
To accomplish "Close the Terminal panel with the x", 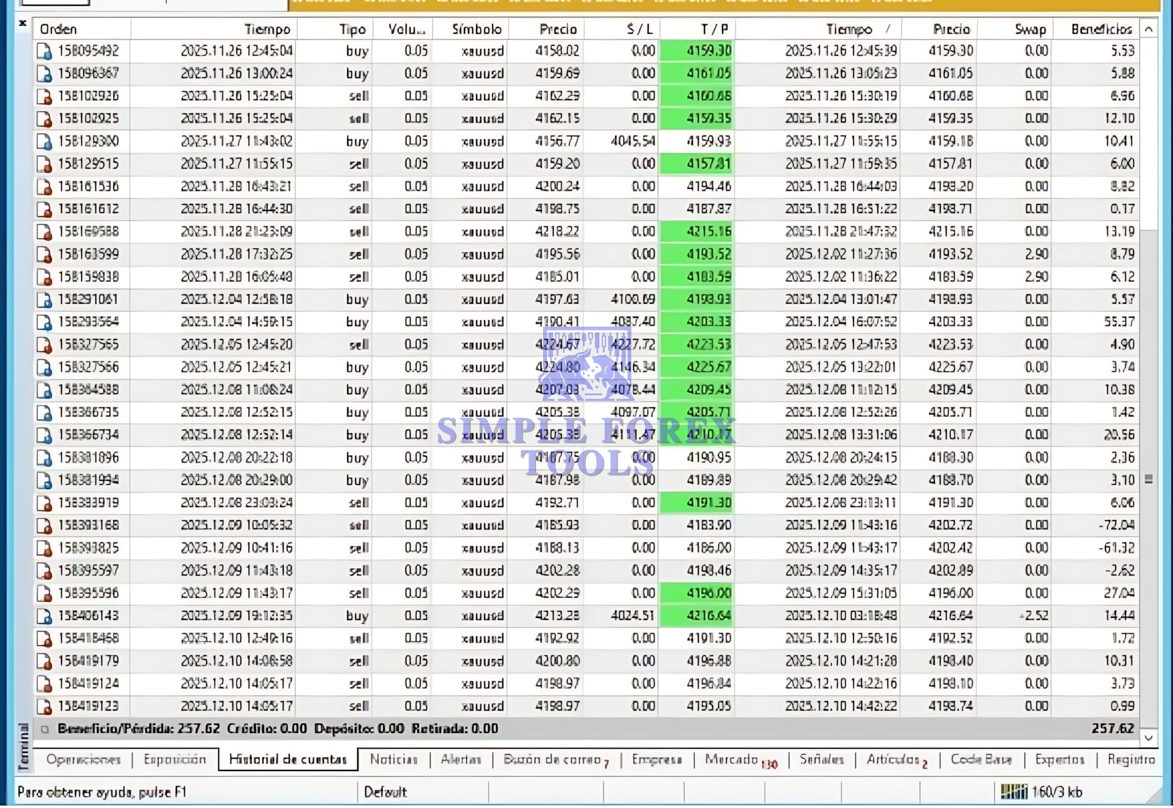I will coord(22,23).
